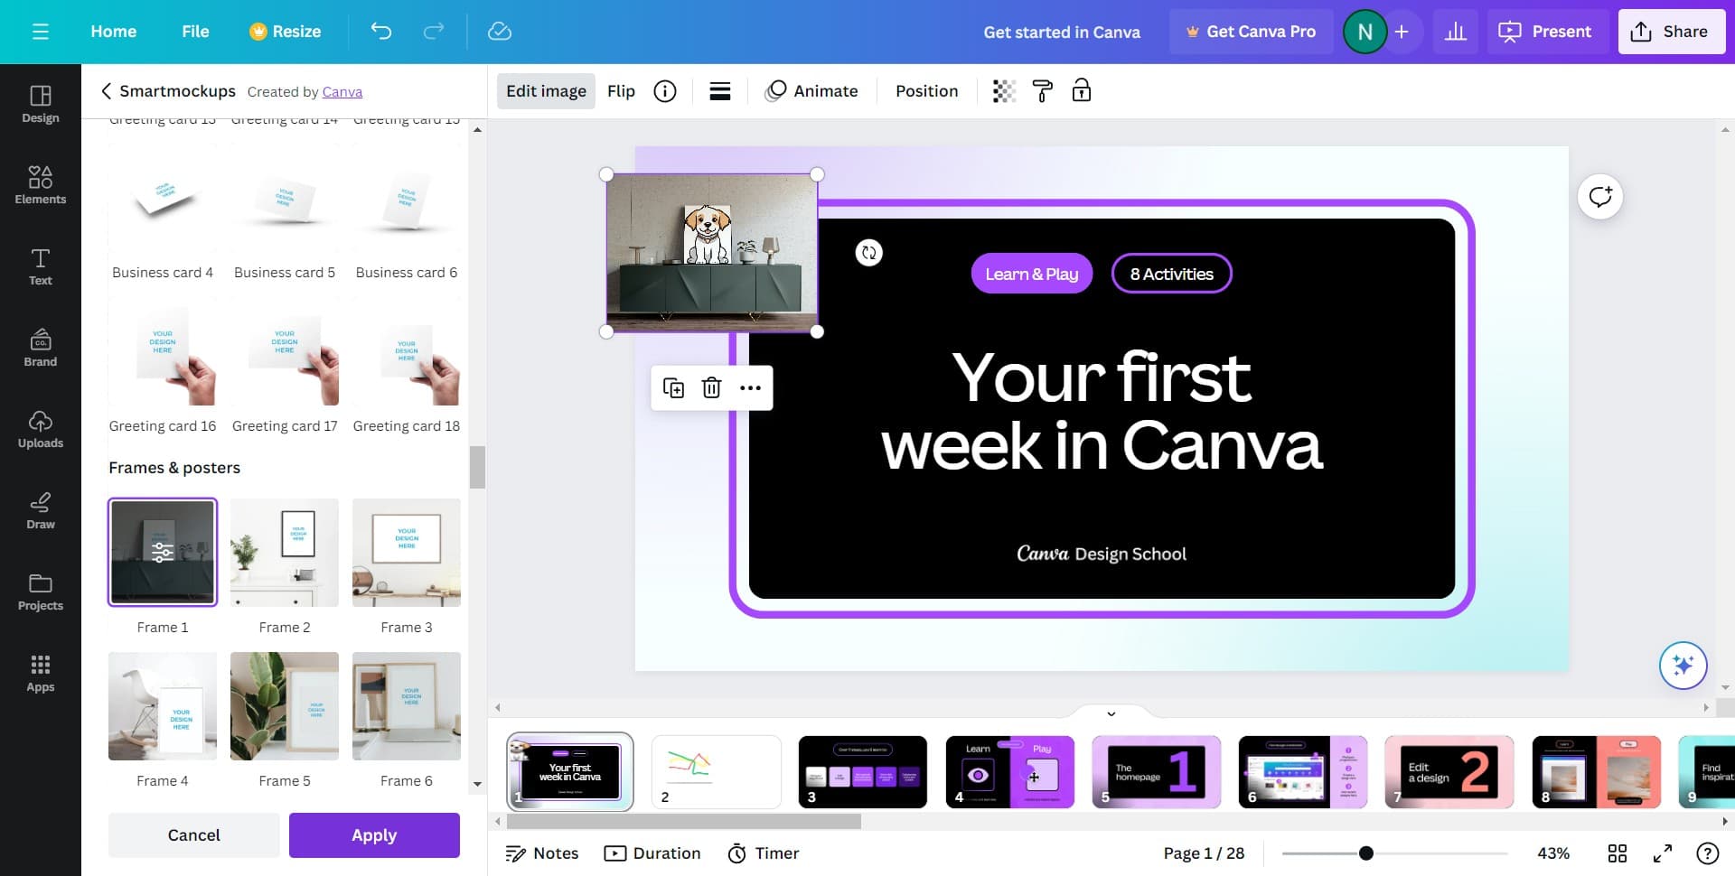
Task: Go back from the Smartmockups panel
Action: [106, 91]
